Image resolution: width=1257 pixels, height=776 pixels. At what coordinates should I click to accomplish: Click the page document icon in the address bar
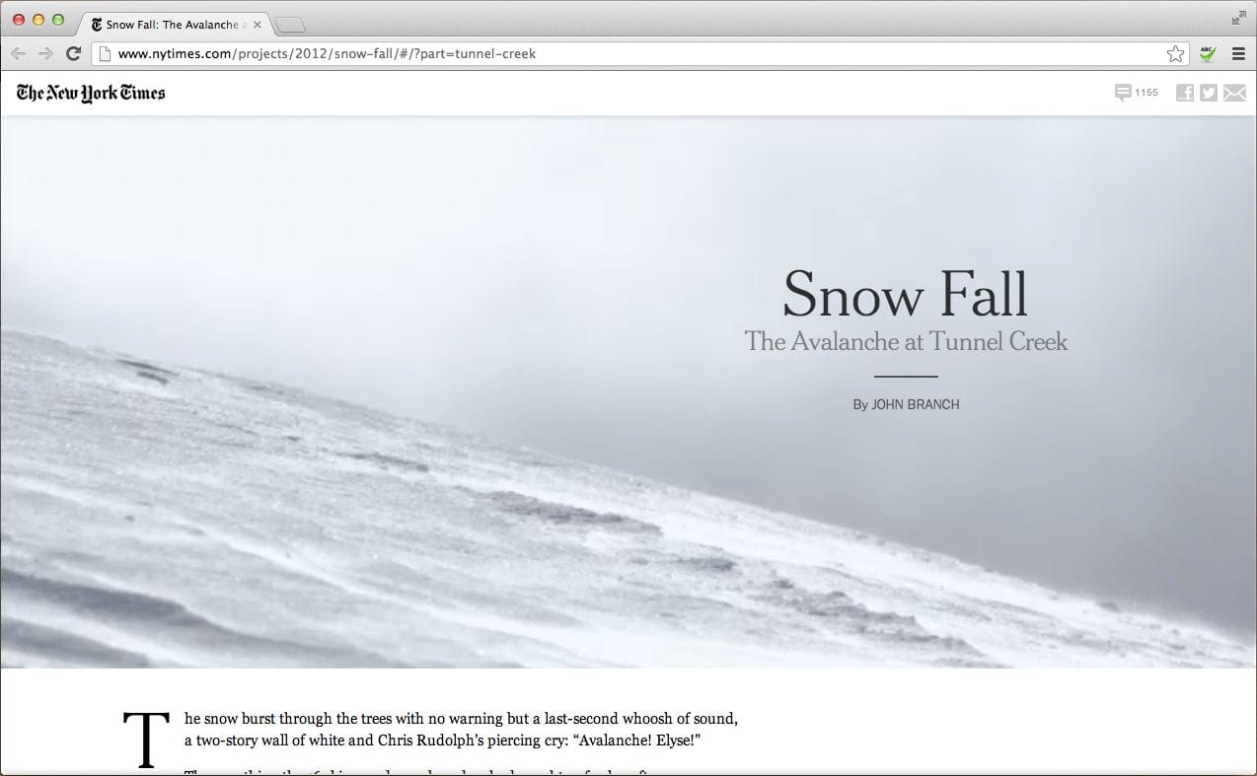105,54
